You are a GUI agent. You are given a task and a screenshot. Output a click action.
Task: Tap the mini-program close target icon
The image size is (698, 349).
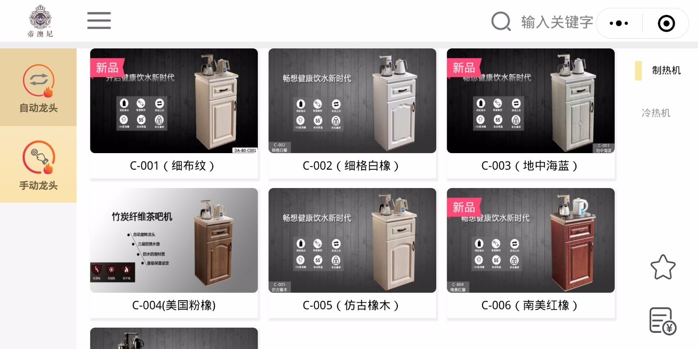[x=666, y=23]
